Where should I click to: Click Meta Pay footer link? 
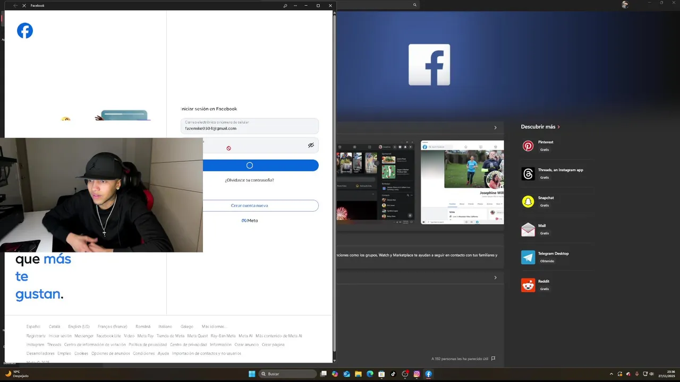[146, 336]
